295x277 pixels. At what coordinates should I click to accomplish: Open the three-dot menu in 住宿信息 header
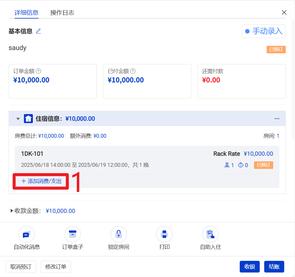(x=277, y=119)
